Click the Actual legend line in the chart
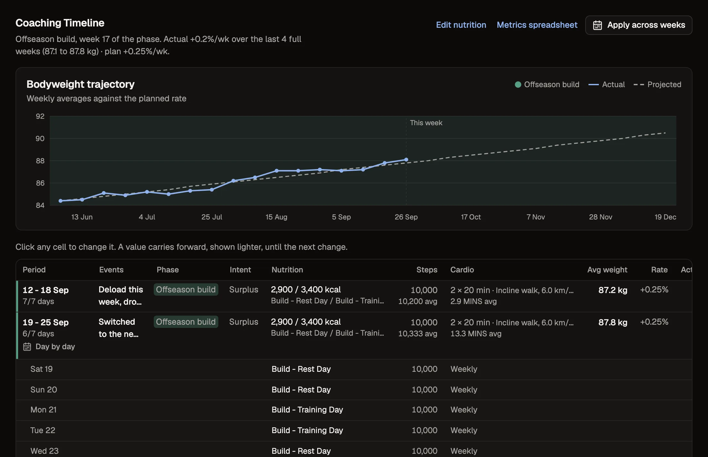This screenshot has width=708, height=457. pos(593,85)
